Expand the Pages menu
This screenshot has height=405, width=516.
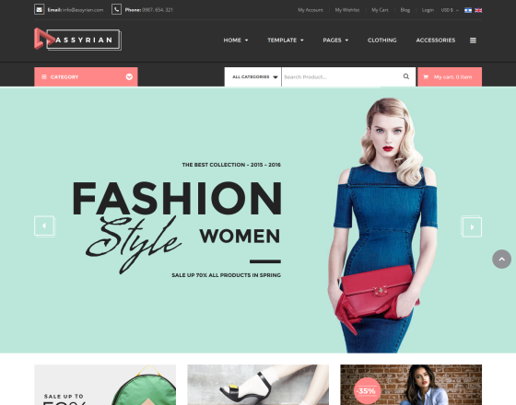click(x=335, y=40)
